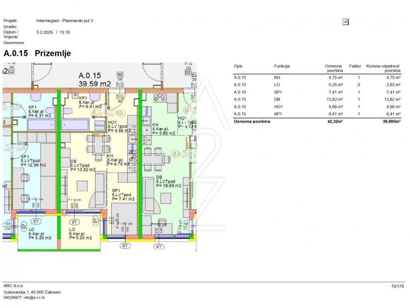410x308 pixels.
Task: Click the Perilica appliance in KP1 6.41 m2 bathroom
Action: (x=99, y=125)
